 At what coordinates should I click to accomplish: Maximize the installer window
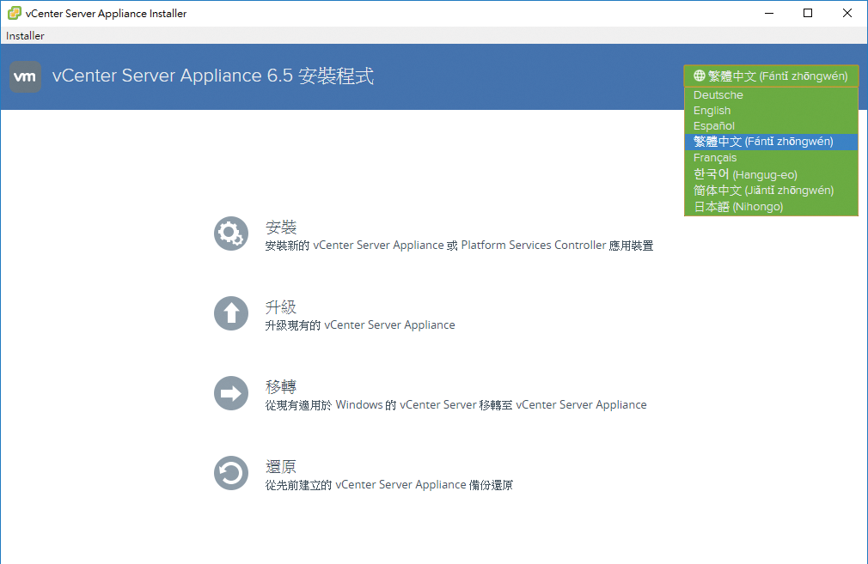[808, 13]
